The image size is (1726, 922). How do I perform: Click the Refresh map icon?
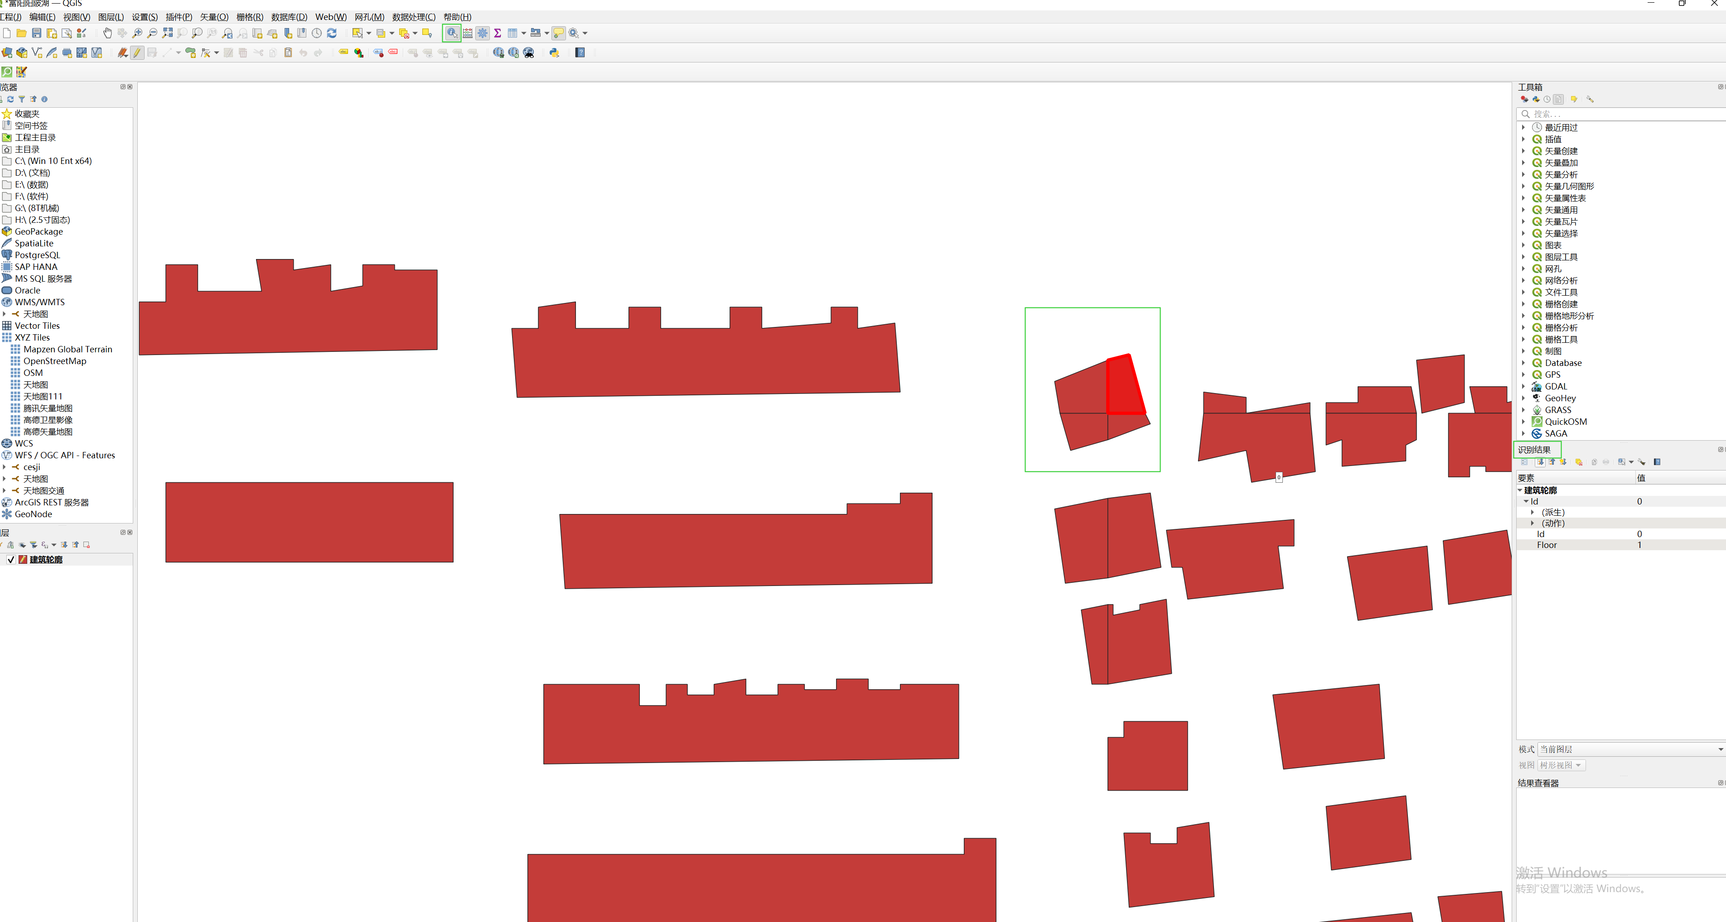332,33
